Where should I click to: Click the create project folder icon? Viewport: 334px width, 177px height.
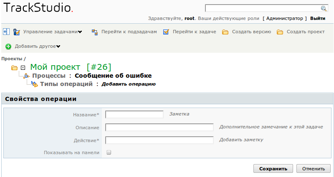coord(280,32)
